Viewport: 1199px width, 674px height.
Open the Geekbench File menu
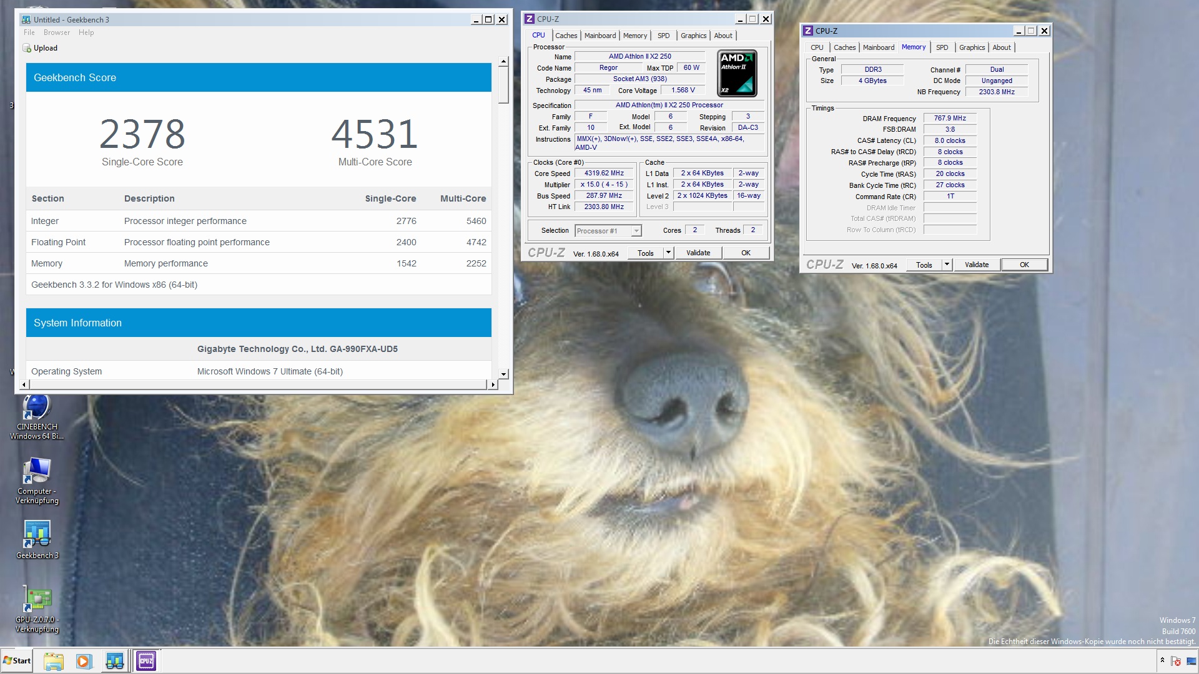29,32
